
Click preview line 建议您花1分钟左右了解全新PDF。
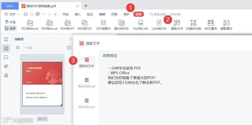pos(135,83)
